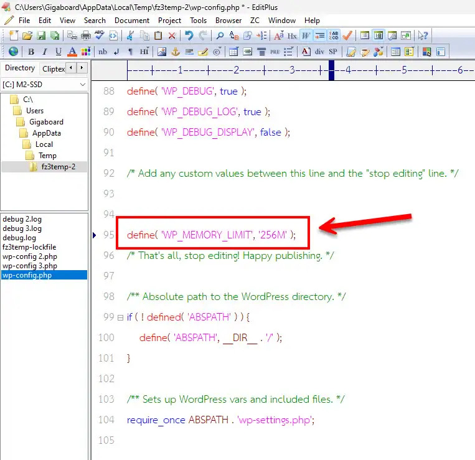Apply Bold HTML tag
The width and height of the screenshot is (475, 460).
[31, 52]
